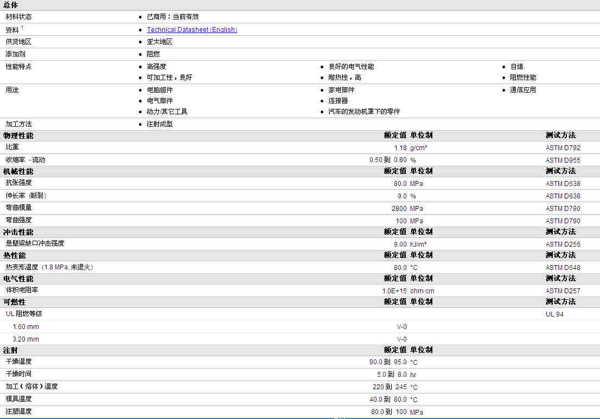Click the 家电部件 use entry
The height and width of the screenshot is (419, 600).
(341, 90)
